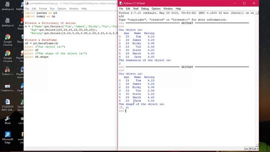270x152 pixels.
Task: Open the STUDENTS INFO SHE... Word document icon
Action: tap(8, 105)
